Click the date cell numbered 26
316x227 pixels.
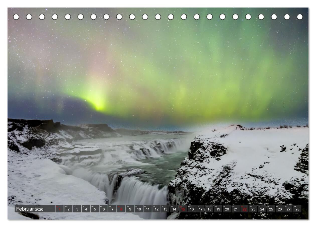[x=280, y=209]
